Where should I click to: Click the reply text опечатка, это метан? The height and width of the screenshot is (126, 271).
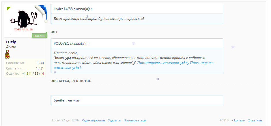[x=71, y=81]
